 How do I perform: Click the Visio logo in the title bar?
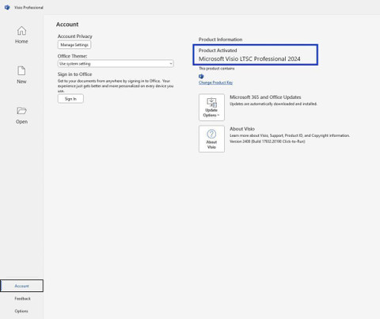pyautogui.click(x=7, y=7)
